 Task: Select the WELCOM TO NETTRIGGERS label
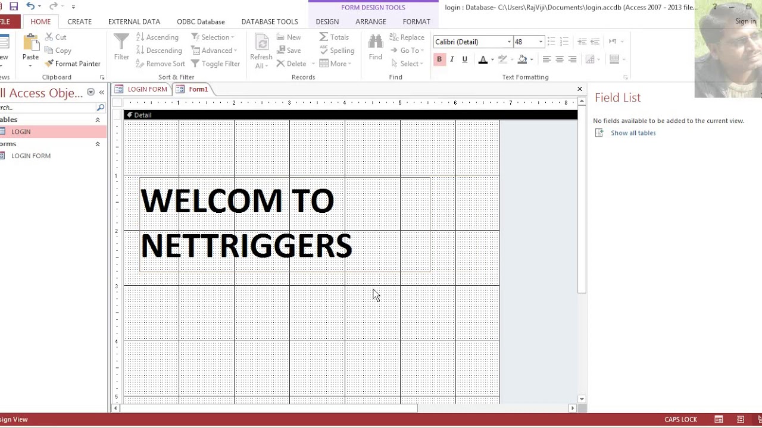pyautogui.click(x=285, y=224)
